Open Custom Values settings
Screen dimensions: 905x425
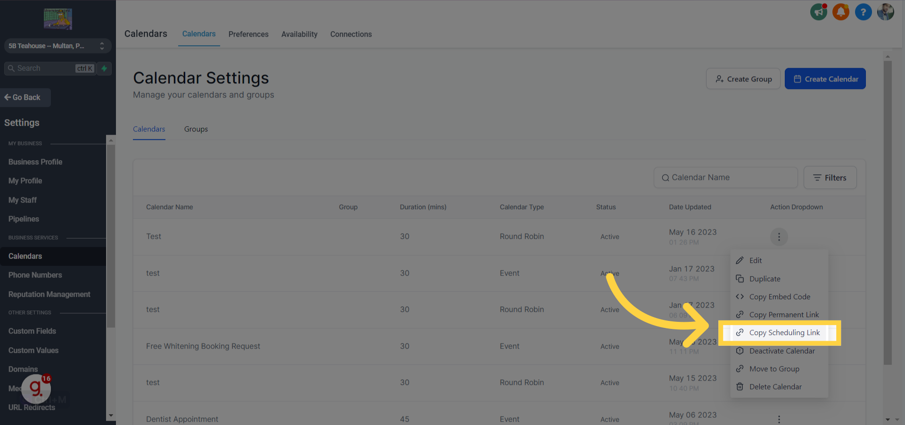[33, 351]
